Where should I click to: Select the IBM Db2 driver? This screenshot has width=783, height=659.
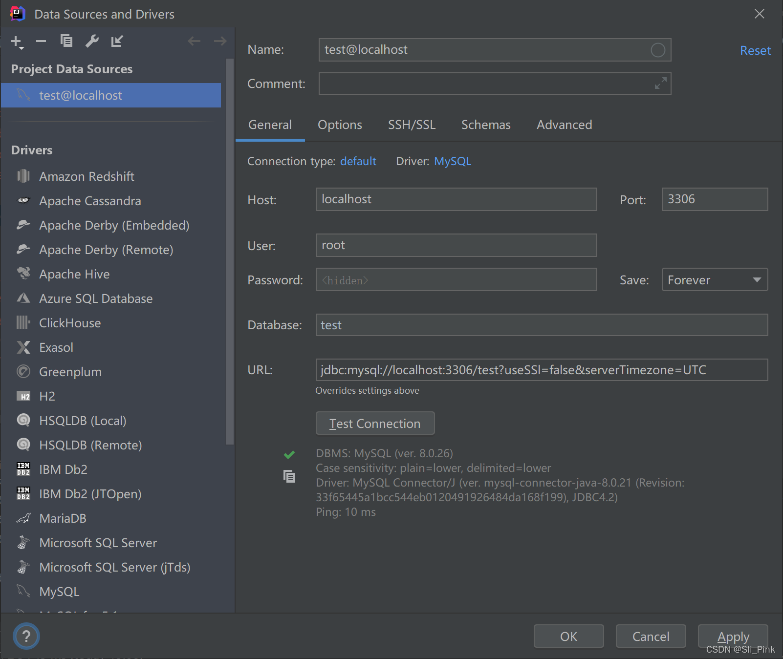point(111,469)
